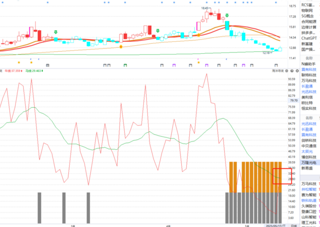The height and width of the screenshot is (227, 320).
Task: Click the 海洋寻底 indicator name
Action: click(x=278, y=71)
